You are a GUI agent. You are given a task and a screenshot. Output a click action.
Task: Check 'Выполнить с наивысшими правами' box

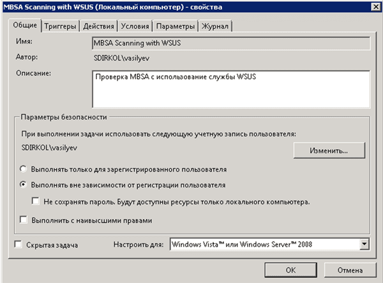(x=24, y=221)
